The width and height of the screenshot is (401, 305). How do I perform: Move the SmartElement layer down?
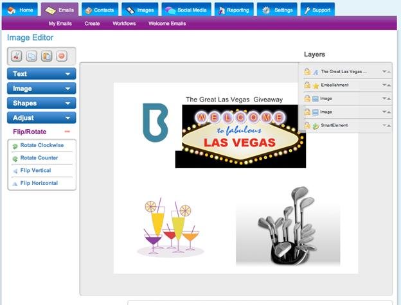click(384, 125)
